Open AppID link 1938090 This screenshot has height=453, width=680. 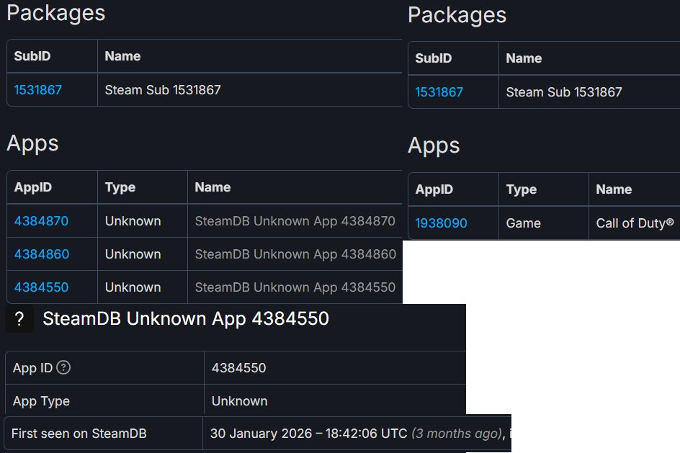441,223
